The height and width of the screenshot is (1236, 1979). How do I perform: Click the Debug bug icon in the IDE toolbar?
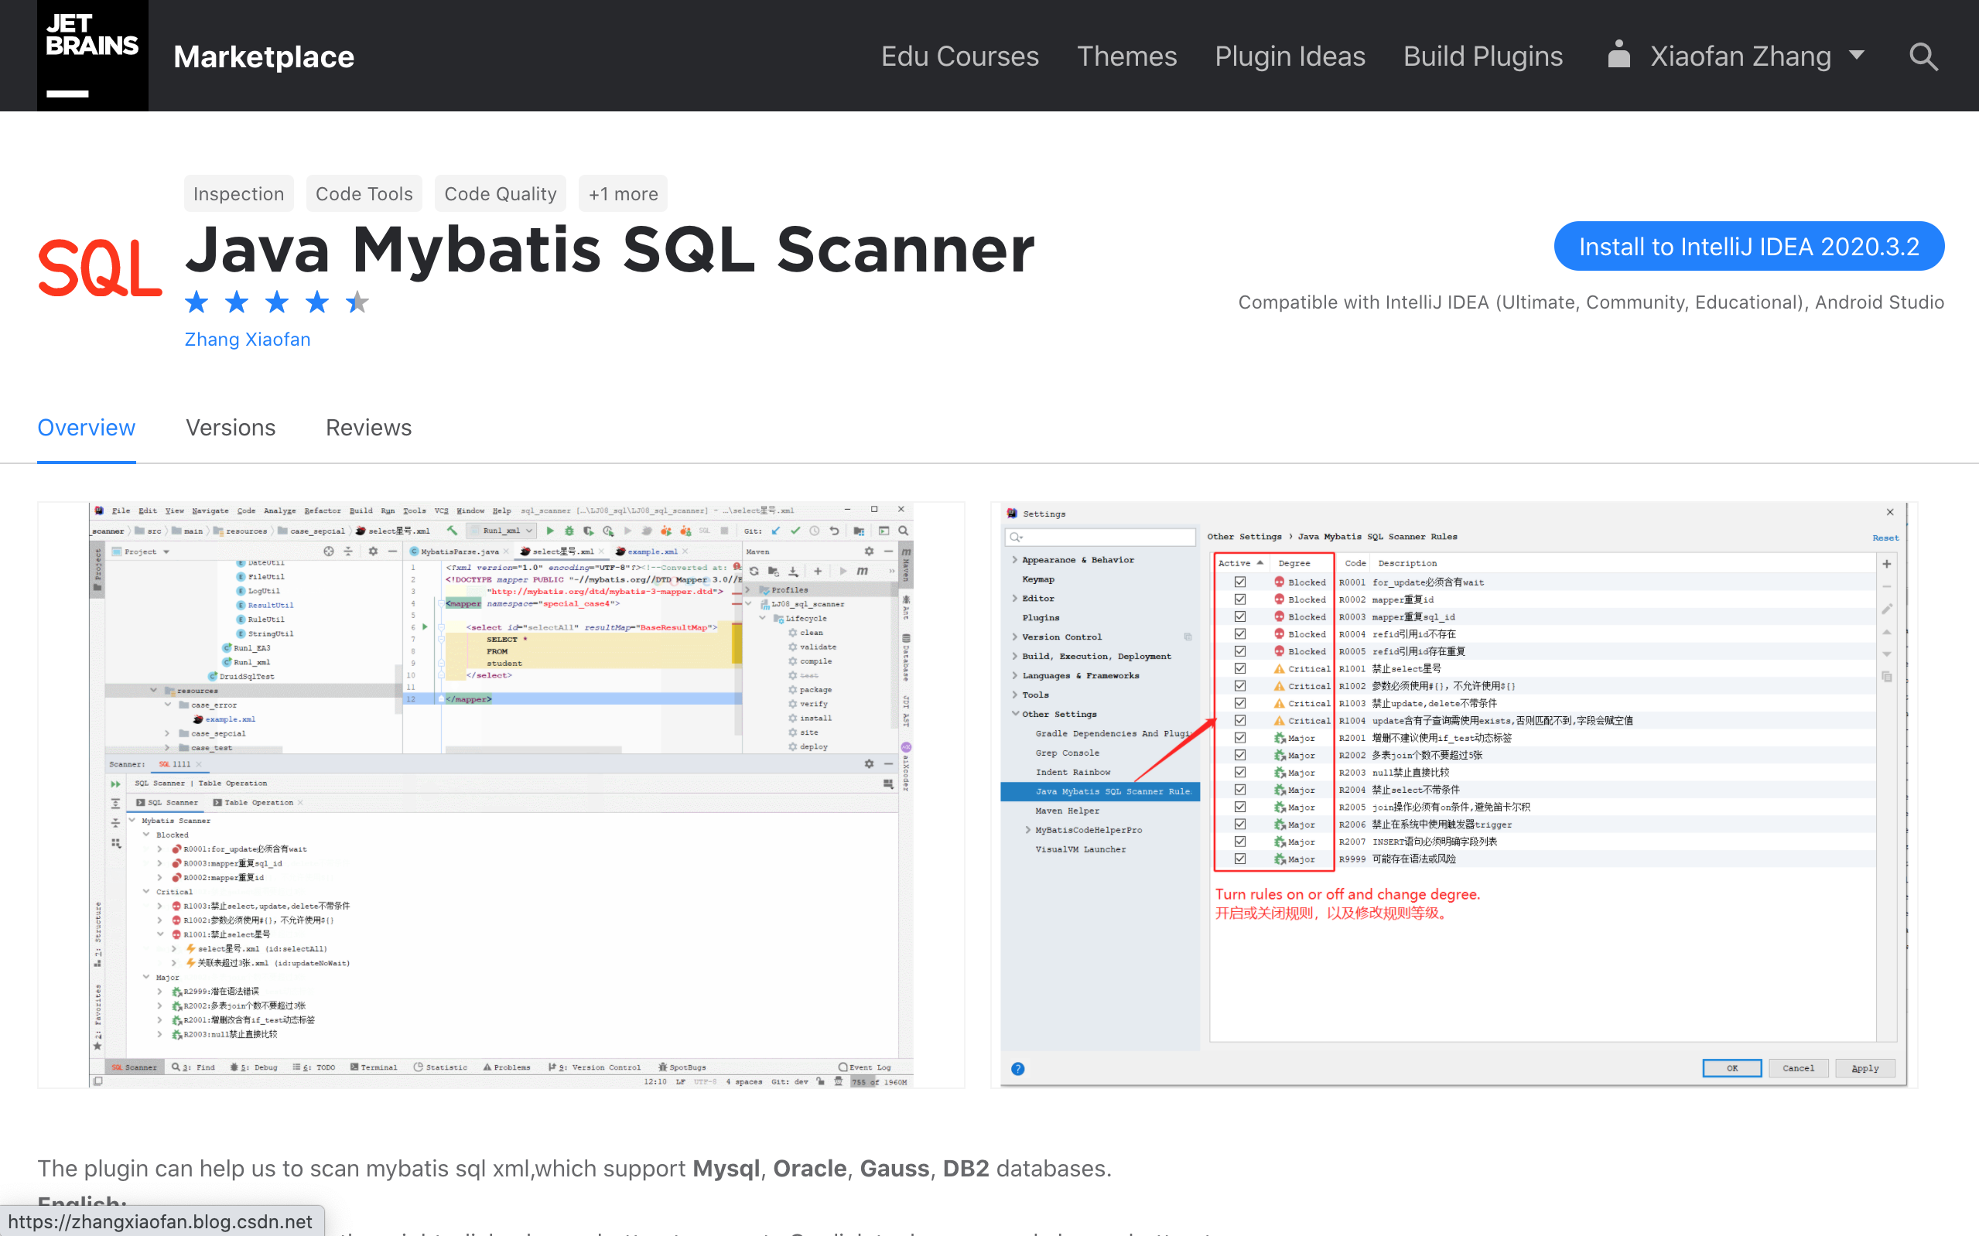click(569, 531)
